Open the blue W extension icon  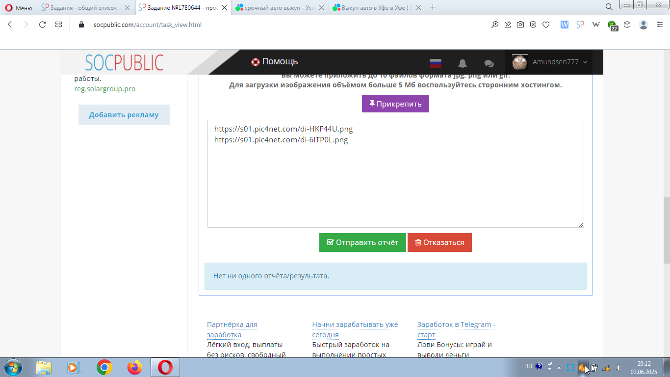(564, 25)
